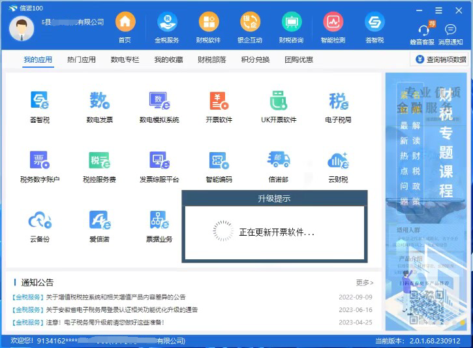
Task: Open the hamburger menu at top right
Action: point(438,10)
